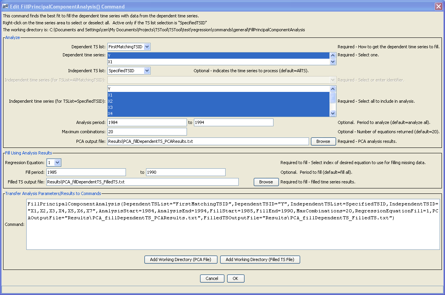Click the scroll-down arrow on independent time series list

(333, 113)
